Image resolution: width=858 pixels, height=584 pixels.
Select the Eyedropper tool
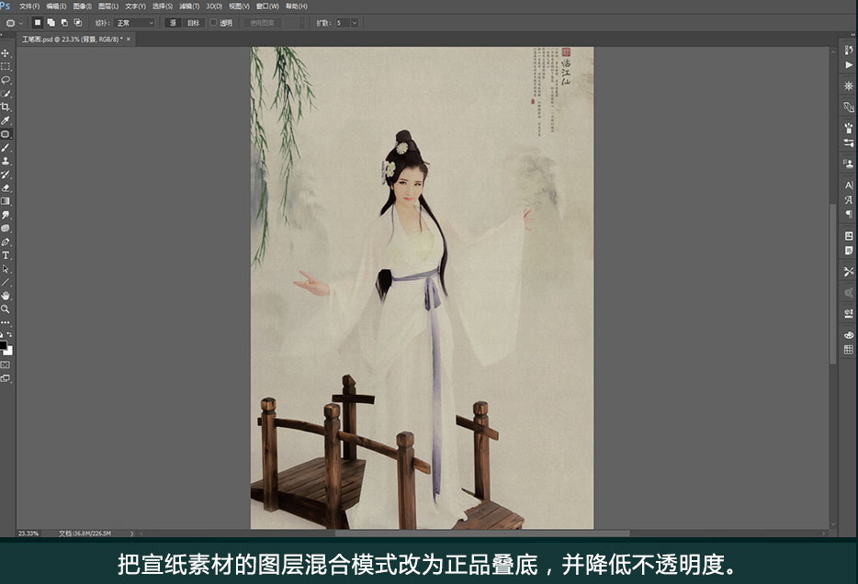point(6,120)
